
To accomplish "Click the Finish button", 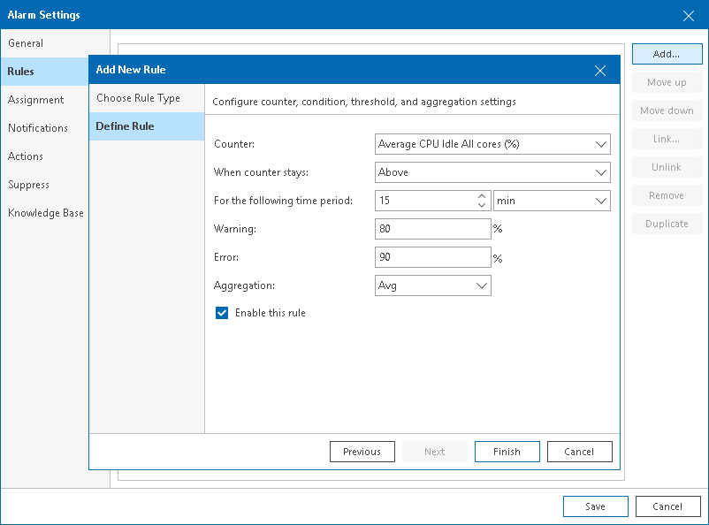I will pyautogui.click(x=507, y=452).
